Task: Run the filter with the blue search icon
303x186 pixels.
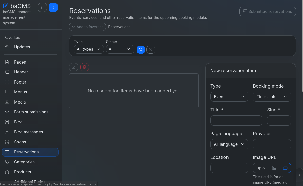Action: pyautogui.click(x=141, y=50)
